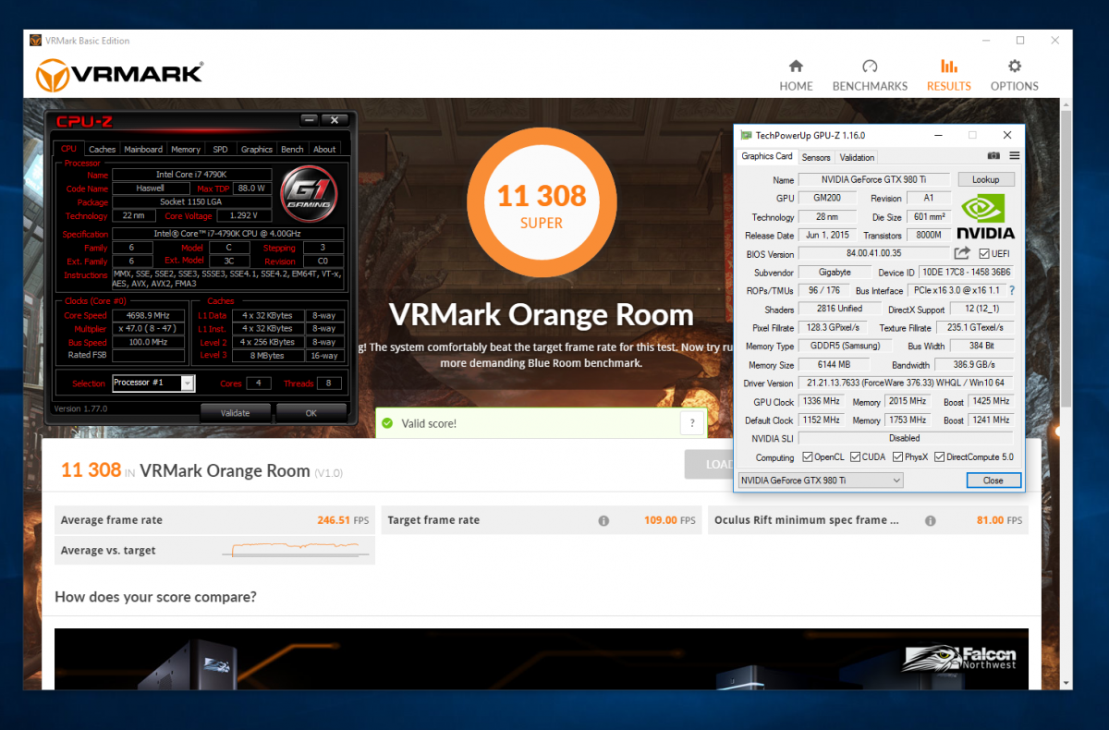Minimize the CPU-Z window
The image size is (1109, 730).
click(309, 120)
